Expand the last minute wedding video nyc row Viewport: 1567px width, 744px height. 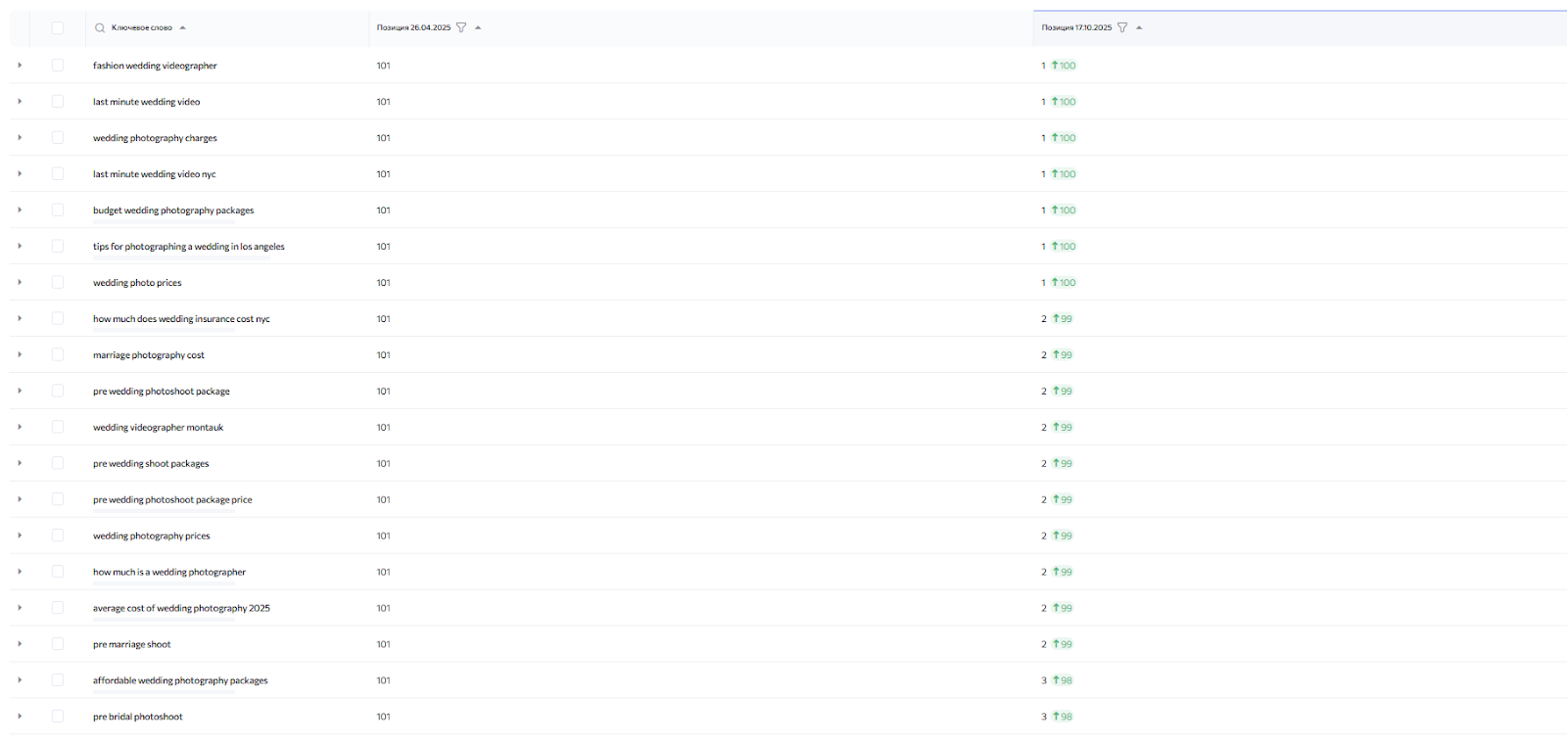click(20, 174)
